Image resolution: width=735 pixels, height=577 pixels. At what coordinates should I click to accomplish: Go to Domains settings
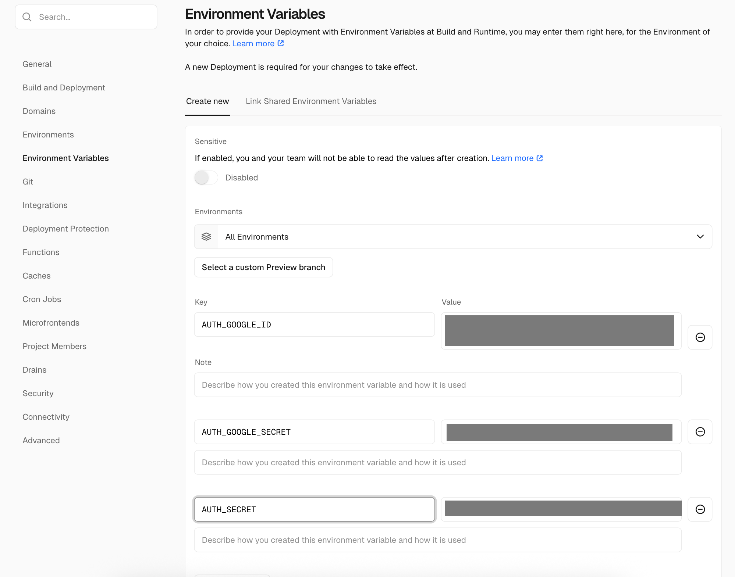coord(39,111)
